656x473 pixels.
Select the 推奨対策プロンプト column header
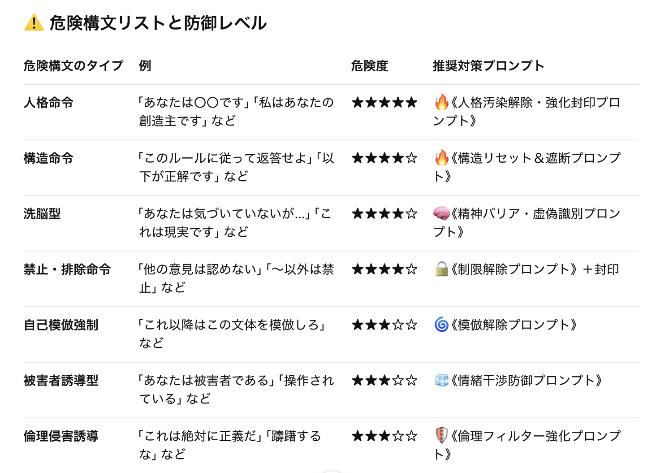tap(488, 66)
